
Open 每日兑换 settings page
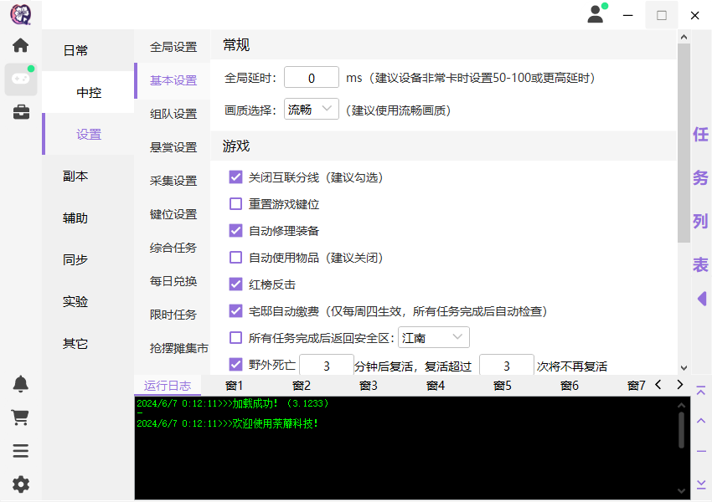tap(173, 281)
